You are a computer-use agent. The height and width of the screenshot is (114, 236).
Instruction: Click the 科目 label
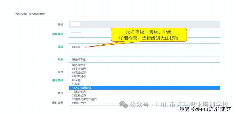tap(60, 72)
